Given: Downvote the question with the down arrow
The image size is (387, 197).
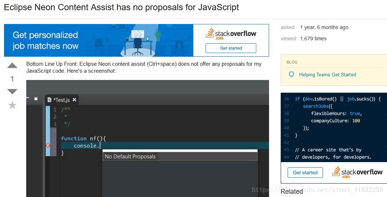Looking at the screenshot, I should point(12,92).
